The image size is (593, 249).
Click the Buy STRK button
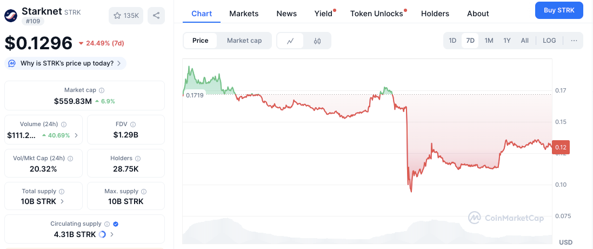[x=559, y=10]
